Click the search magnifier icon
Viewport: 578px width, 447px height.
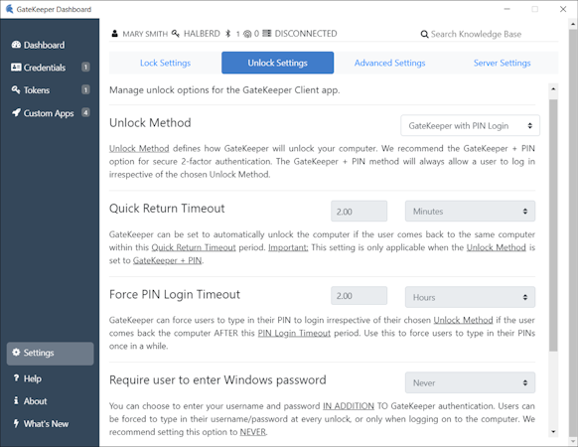point(425,35)
